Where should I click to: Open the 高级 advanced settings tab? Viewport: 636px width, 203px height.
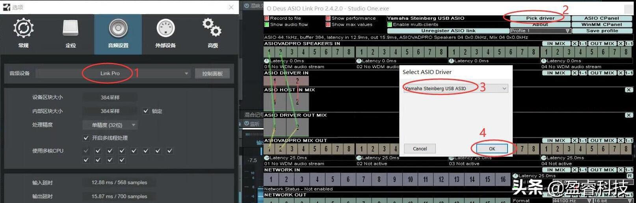click(213, 34)
